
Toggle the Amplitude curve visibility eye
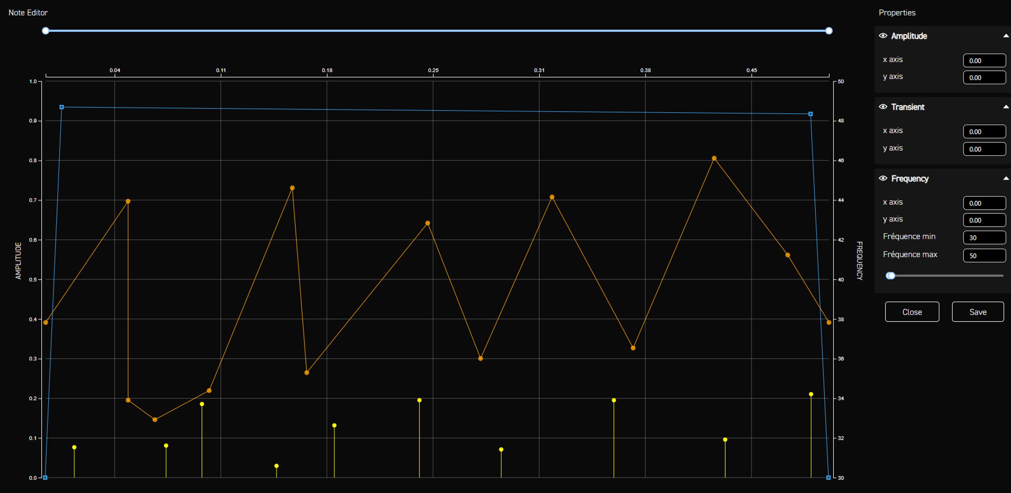(883, 36)
